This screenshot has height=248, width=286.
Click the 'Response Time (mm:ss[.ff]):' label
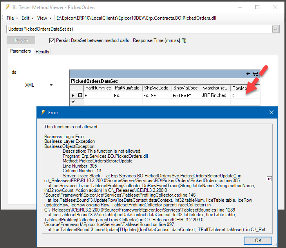click(160, 40)
